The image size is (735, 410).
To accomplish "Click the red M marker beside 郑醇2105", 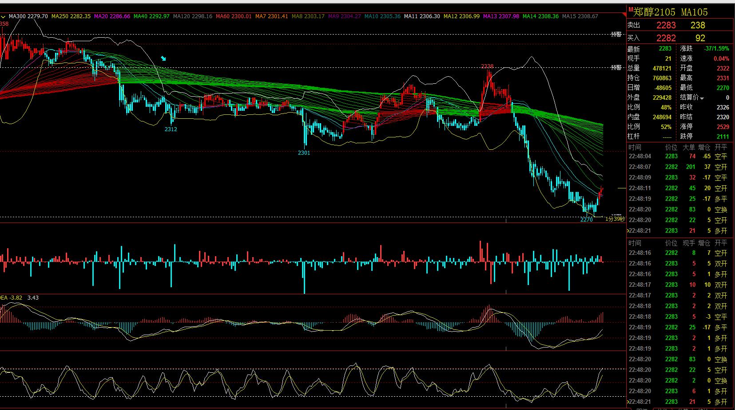I will click(630, 9).
